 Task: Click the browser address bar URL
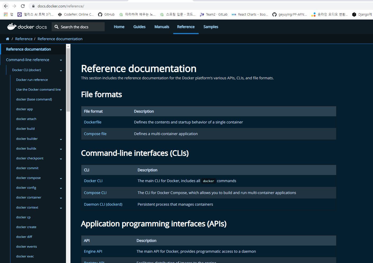tap(61, 6)
